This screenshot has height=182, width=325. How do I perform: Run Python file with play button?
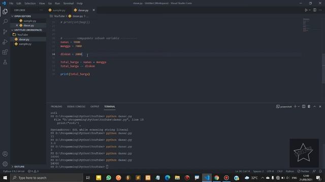click(306, 10)
